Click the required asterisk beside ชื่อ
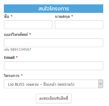 tap(11, 16)
